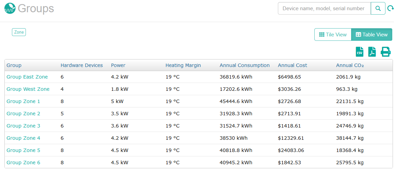The image size is (395, 170).
Task: Open the Group Zone 4 link
Action: click(23, 138)
